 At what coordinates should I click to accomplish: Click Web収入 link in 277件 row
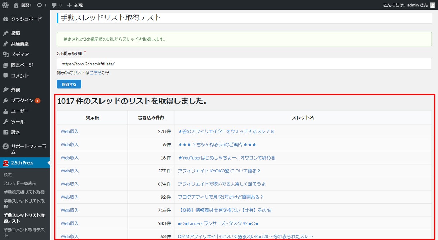70,171
